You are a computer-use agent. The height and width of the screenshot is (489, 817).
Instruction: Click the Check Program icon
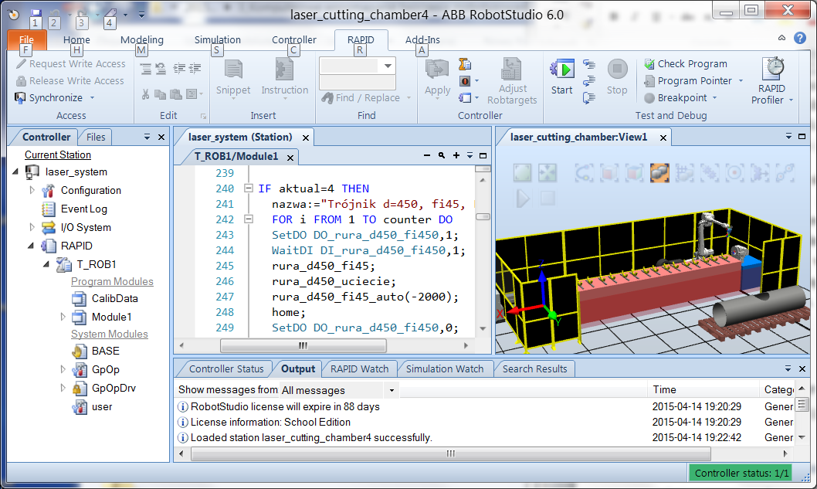(649, 63)
